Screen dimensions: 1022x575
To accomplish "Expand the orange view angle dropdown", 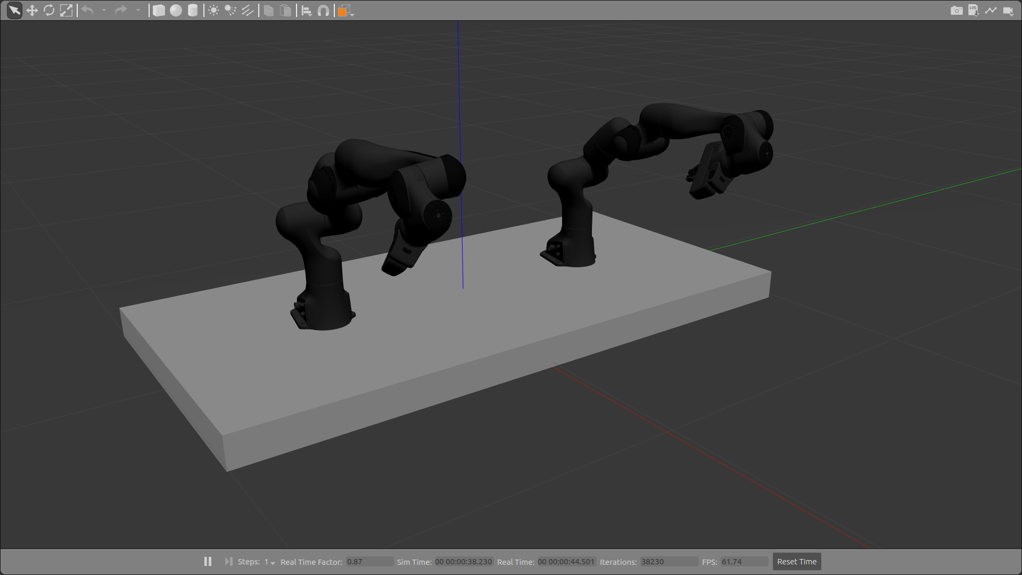I will click(x=352, y=14).
